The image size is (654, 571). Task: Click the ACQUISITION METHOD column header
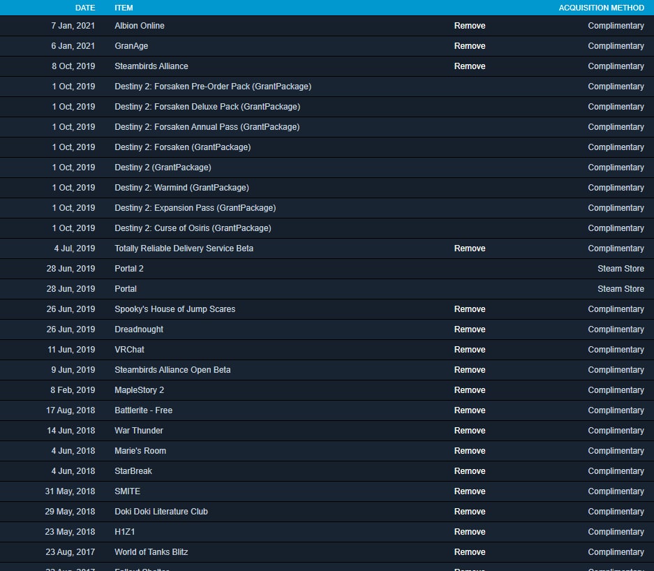(602, 8)
